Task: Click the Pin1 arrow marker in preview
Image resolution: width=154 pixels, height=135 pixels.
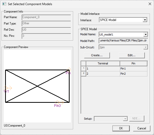Action: (8, 88)
